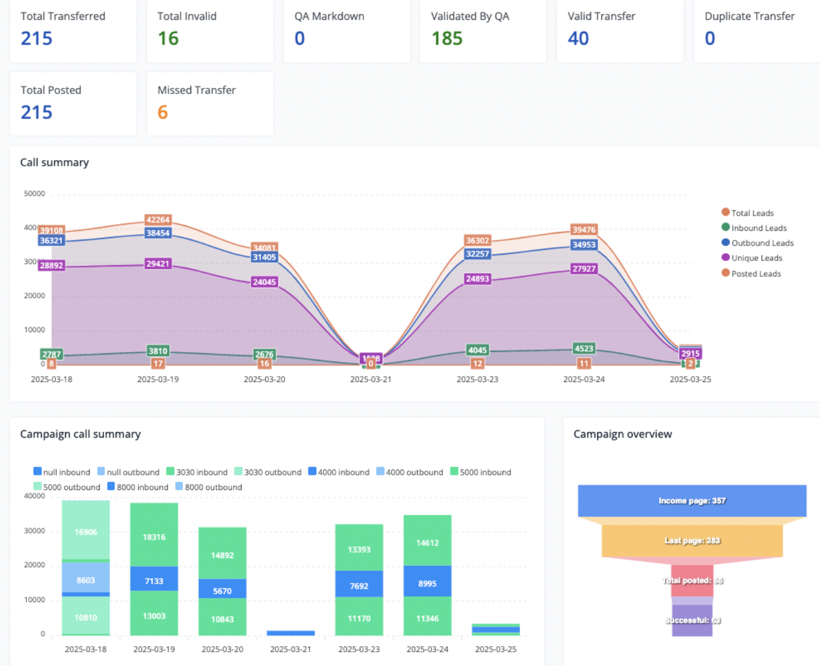The width and height of the screenshot is (820, 666).
Task: Click the 36321 data label
Action: tap(51, 240)
